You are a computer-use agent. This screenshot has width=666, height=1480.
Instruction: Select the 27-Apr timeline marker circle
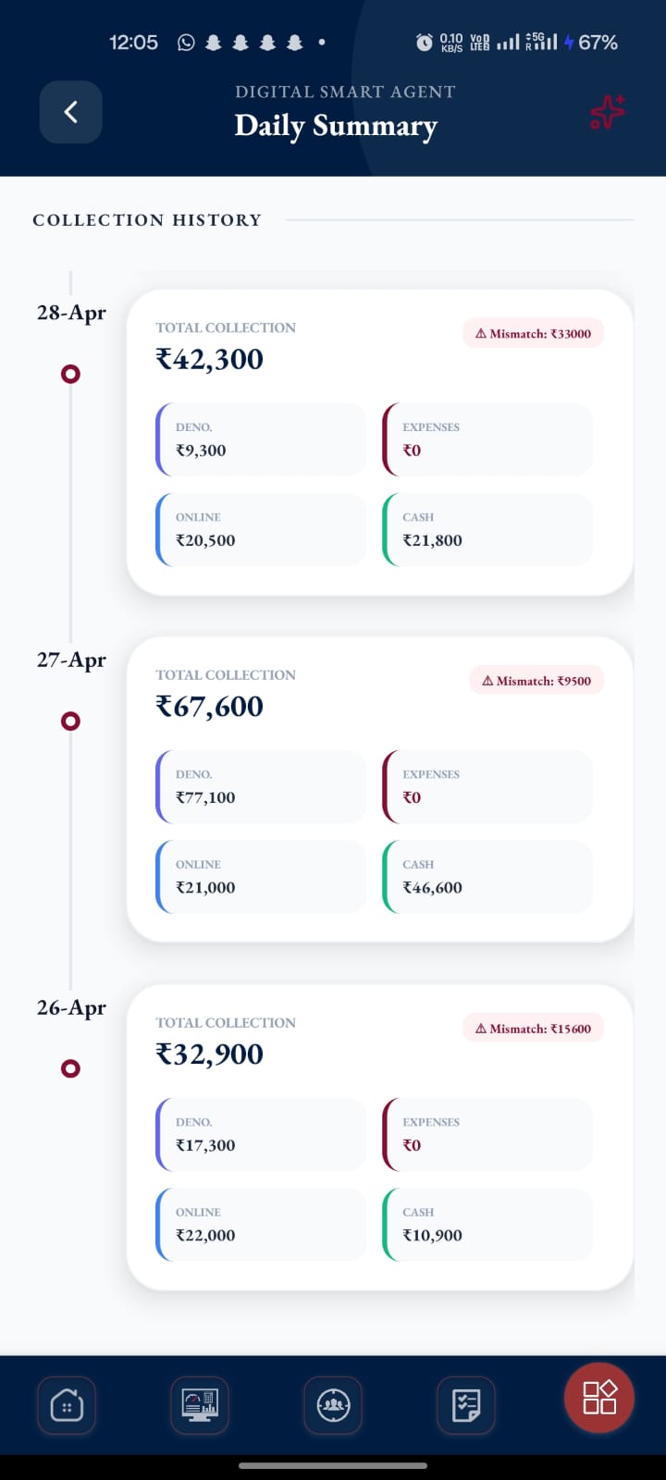point(70,721)
